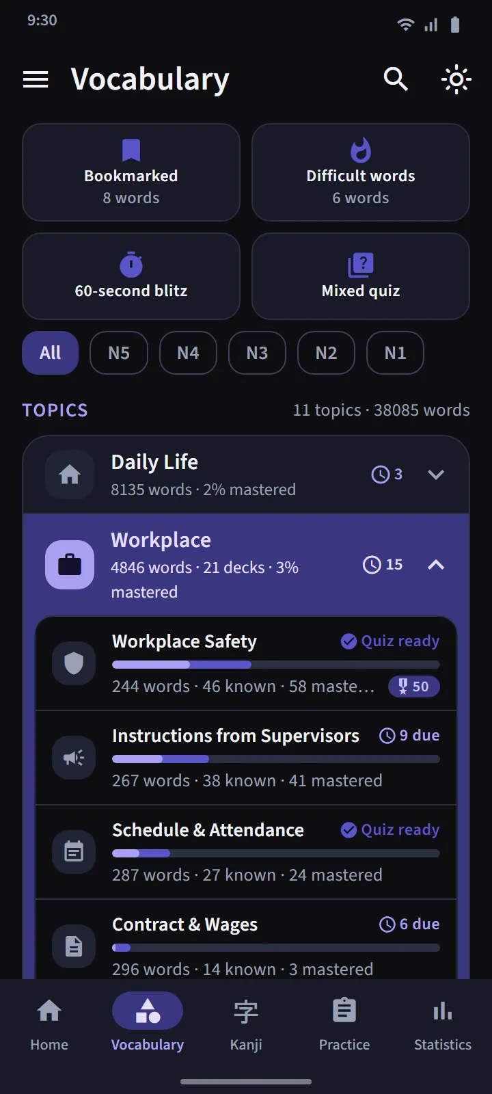Collapse the Workplace topic chevron
Image resolution: width=492 pixels, height=1094 pixels.
tap(436, 565)
